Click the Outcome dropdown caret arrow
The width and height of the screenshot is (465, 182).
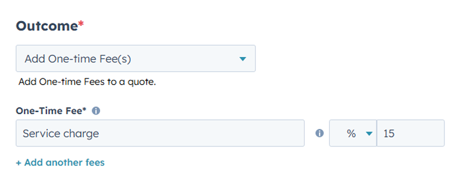[243, 59]
